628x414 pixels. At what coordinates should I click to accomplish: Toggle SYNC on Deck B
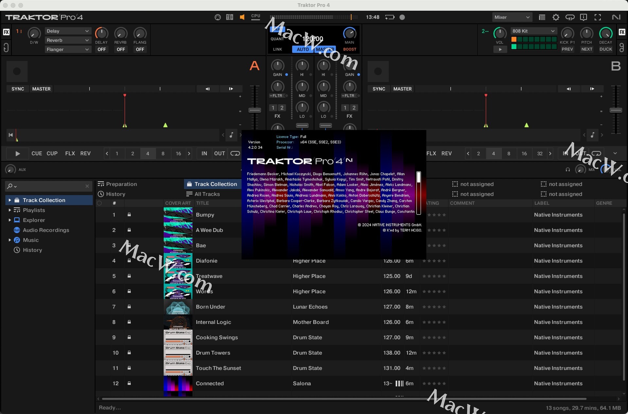coord(379,89)
